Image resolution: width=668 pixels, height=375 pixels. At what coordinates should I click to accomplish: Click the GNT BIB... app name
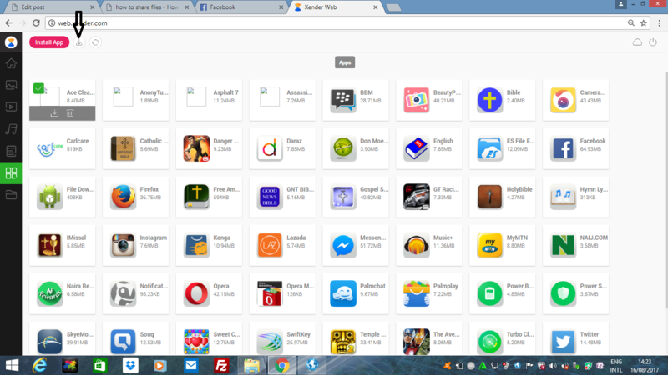(301, 189)
